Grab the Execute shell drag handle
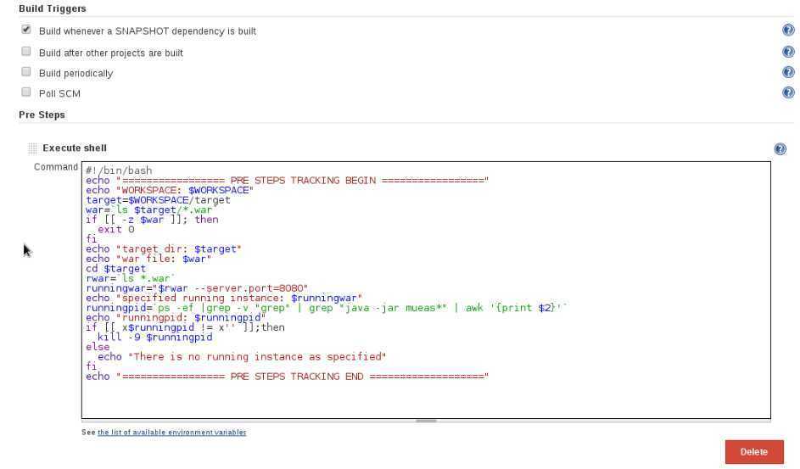 coord(33,148)
